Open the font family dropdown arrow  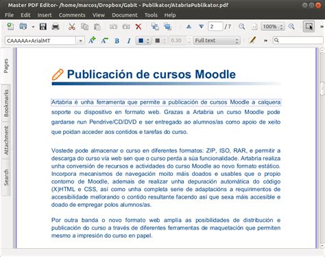[80, 41]
